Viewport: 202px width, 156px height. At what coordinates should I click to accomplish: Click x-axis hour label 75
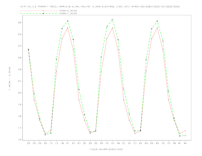point(168,143)
